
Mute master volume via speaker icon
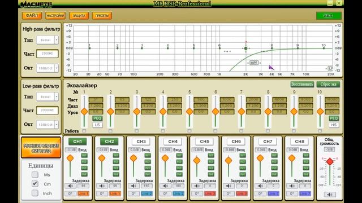coord(330,195)
